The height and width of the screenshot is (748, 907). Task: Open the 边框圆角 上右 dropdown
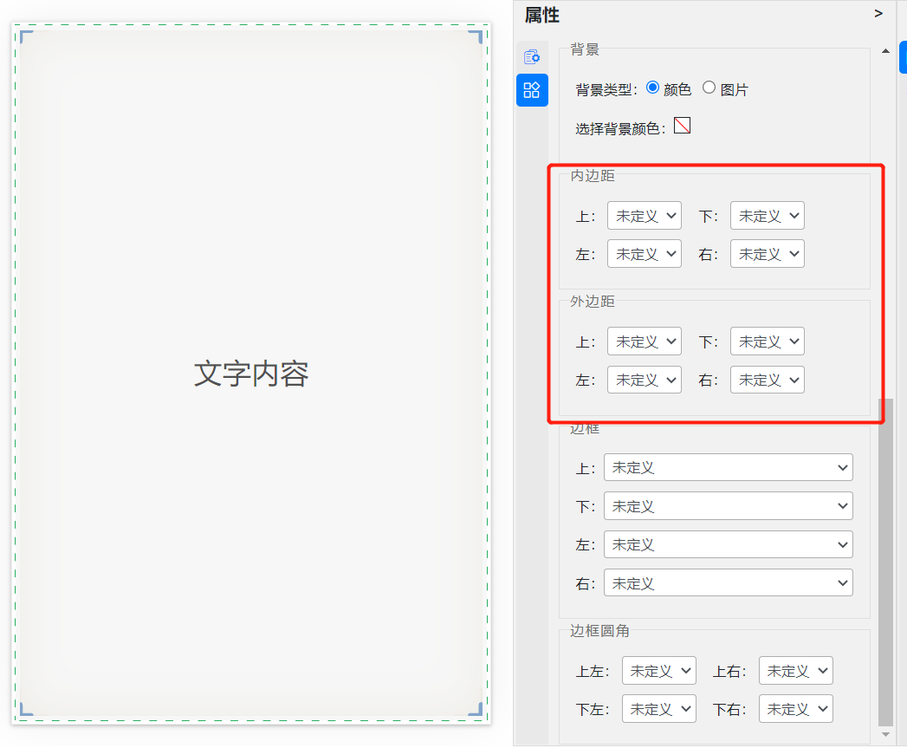click(x=796, y=670)
